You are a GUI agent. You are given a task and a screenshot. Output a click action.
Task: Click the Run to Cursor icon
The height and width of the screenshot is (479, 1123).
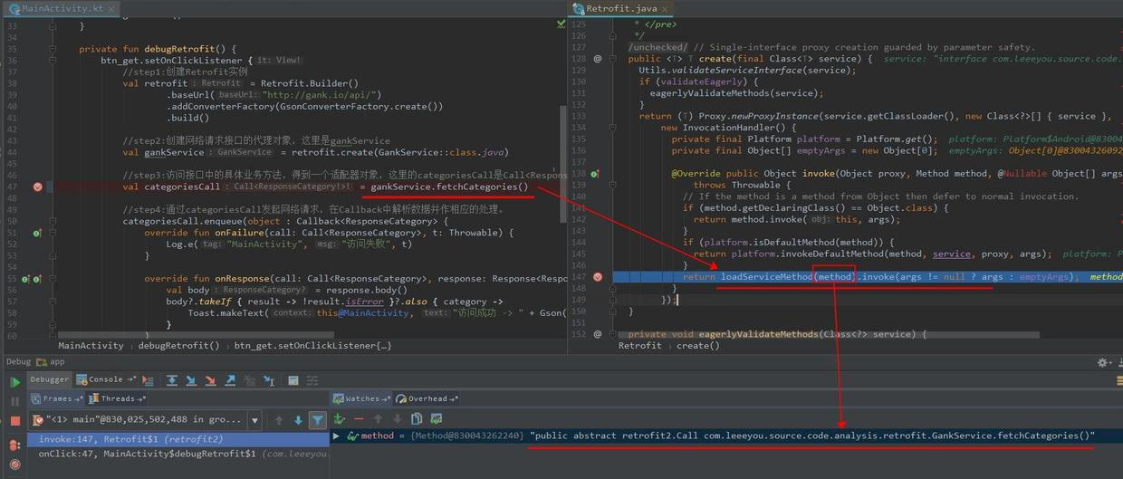pos(269,380)
